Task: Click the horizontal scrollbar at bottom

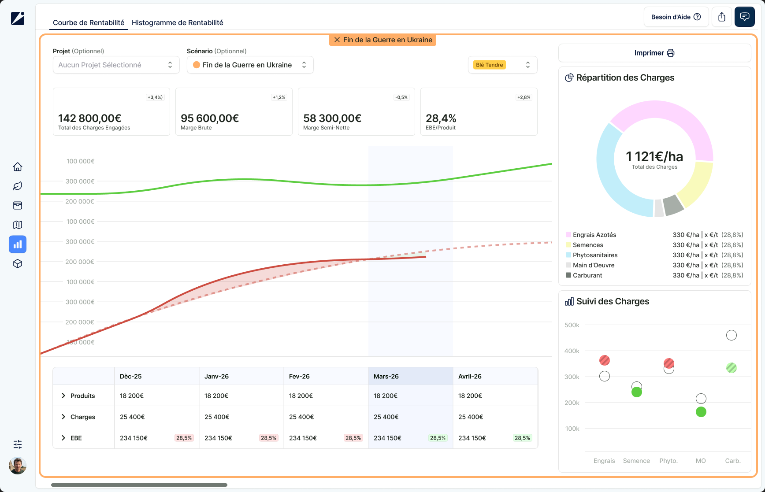Action: pyautogui.click(x=139, y=485)
